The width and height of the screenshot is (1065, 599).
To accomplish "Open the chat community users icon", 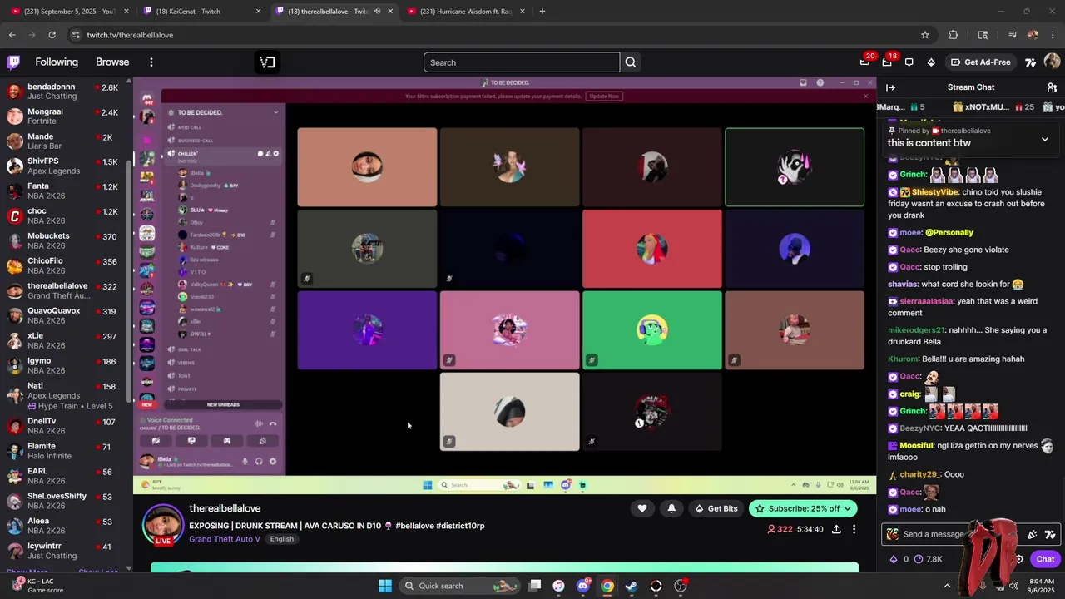I will (1052, 87).
